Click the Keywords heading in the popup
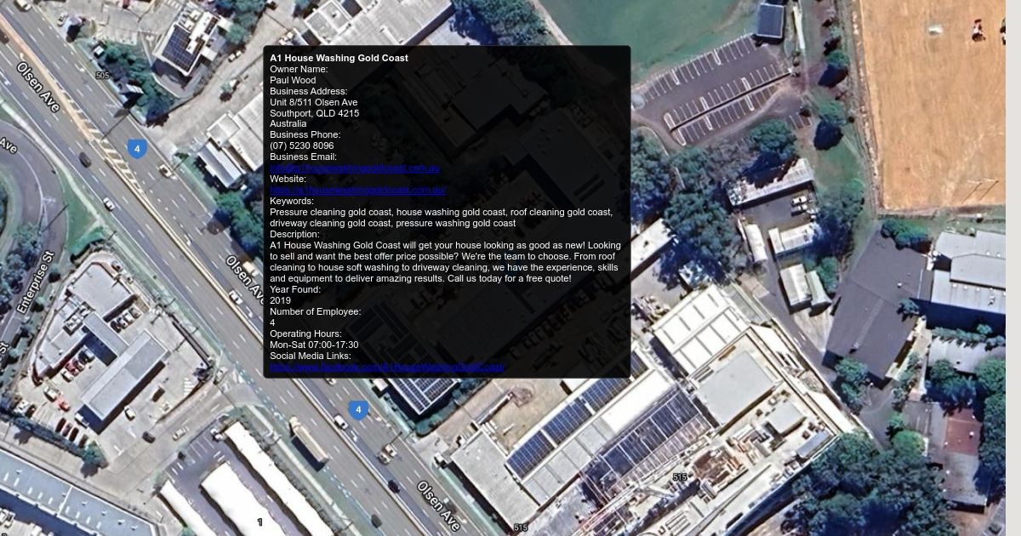The width and height of the screenshot is (1021, 536). pyautogui.click(x=291, y=201)
